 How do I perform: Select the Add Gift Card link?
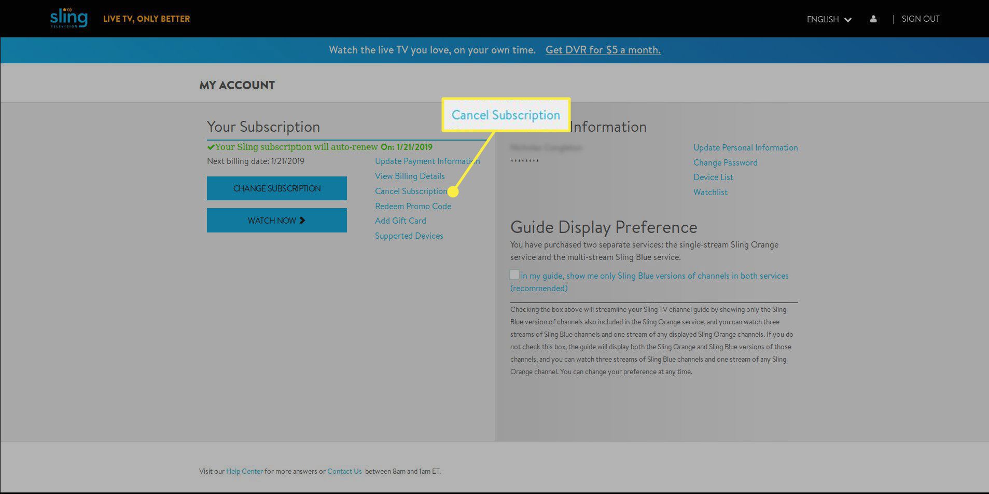point(400,221)
